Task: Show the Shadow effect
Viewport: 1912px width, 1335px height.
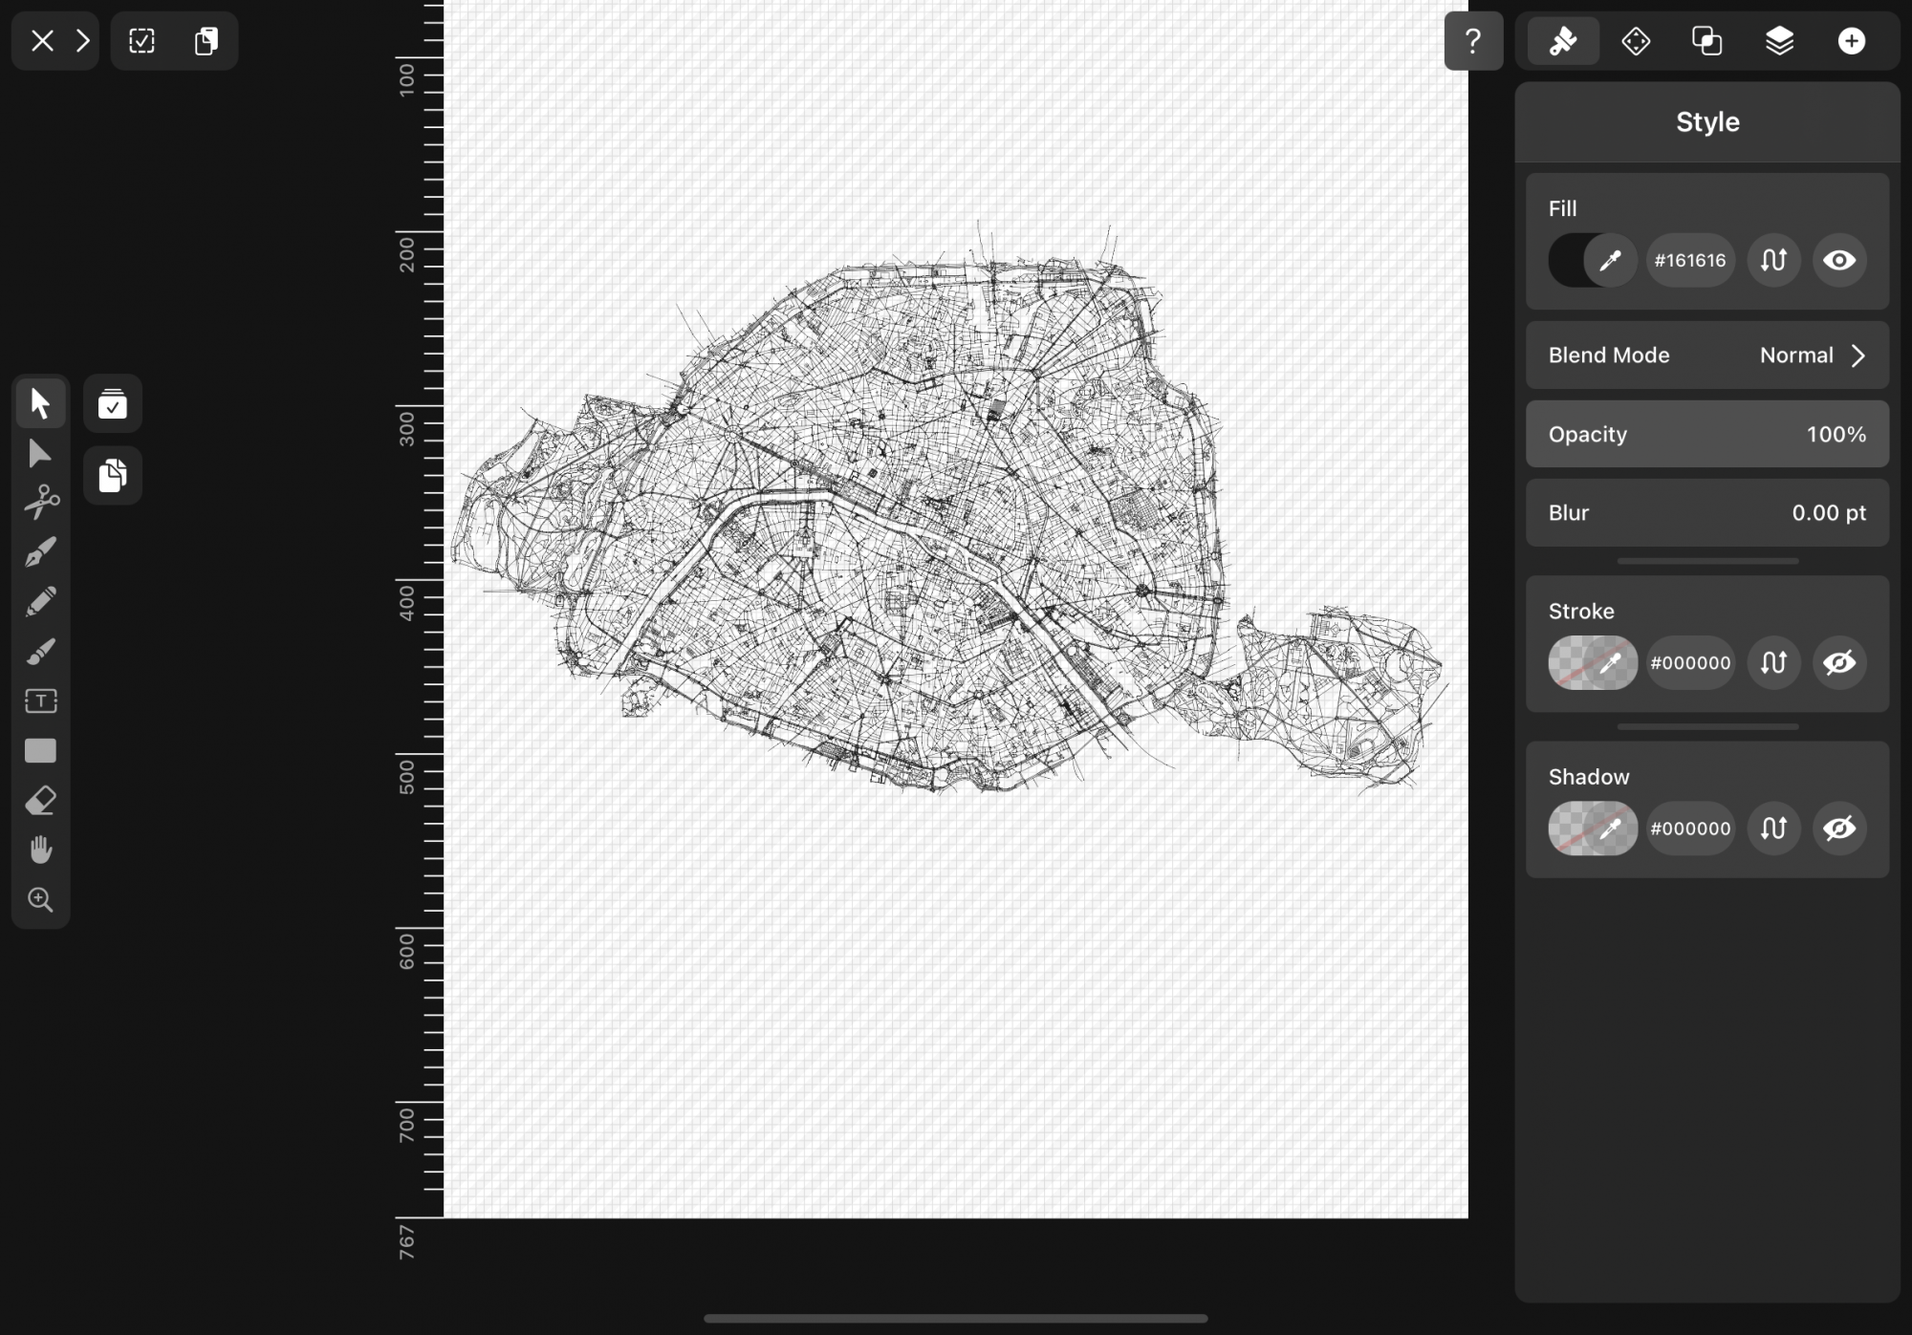Action: click(x=1838, y=828)
